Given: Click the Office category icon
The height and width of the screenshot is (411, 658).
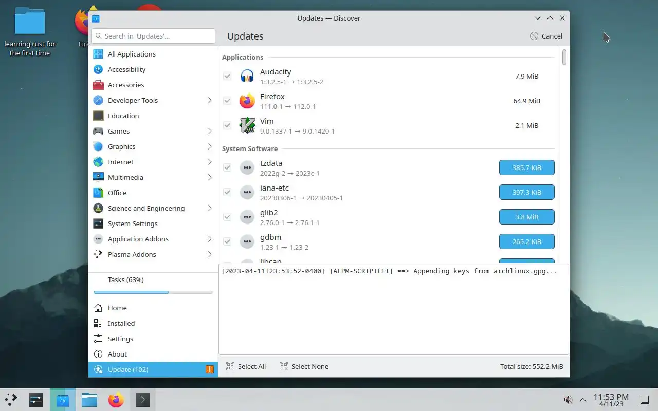Looking at the screenshot, I should tap(98, 193).
